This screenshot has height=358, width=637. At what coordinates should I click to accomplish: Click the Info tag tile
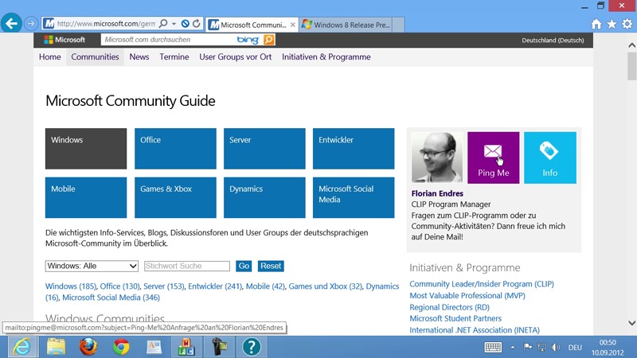[x=550, y=158]
